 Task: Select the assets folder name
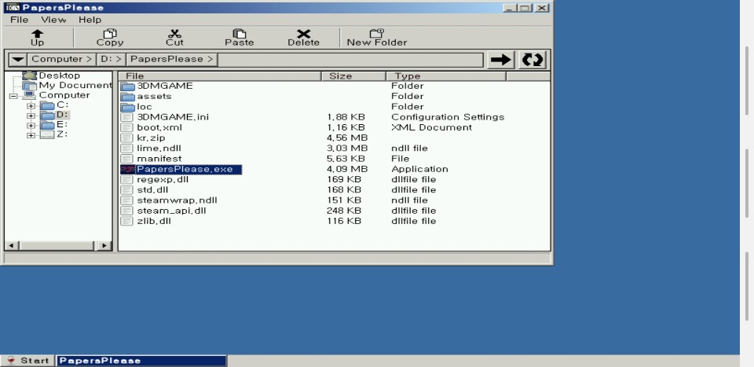(x=154, y=96)
